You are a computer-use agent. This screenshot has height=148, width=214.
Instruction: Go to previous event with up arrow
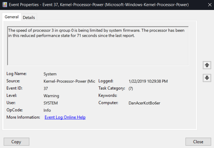point(207,65)
